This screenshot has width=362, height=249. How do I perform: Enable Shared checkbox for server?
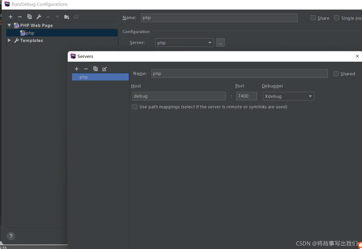(336, 74)
